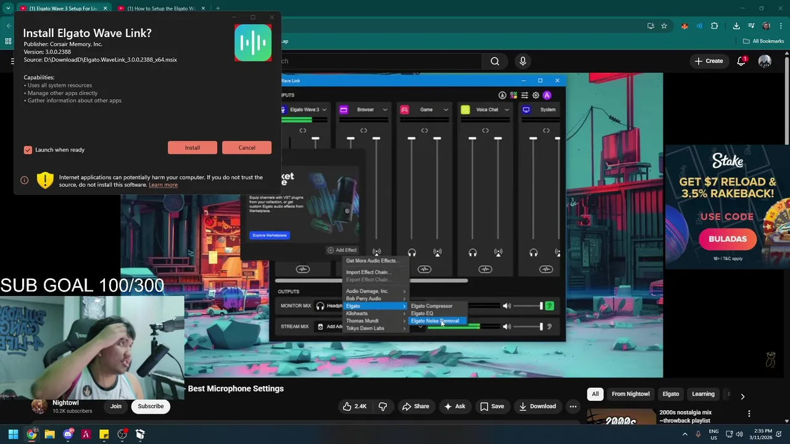Screen dimensions: 790x444
Task: Expand the Browser channel dropdown arrow
Action: pyautogui.click(x=385, y=110)
